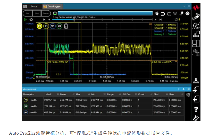Open the Measurement panel dropdown arrow
This screenshot has width=218, height=138.
pyautogui.click(x=179, y=89)
